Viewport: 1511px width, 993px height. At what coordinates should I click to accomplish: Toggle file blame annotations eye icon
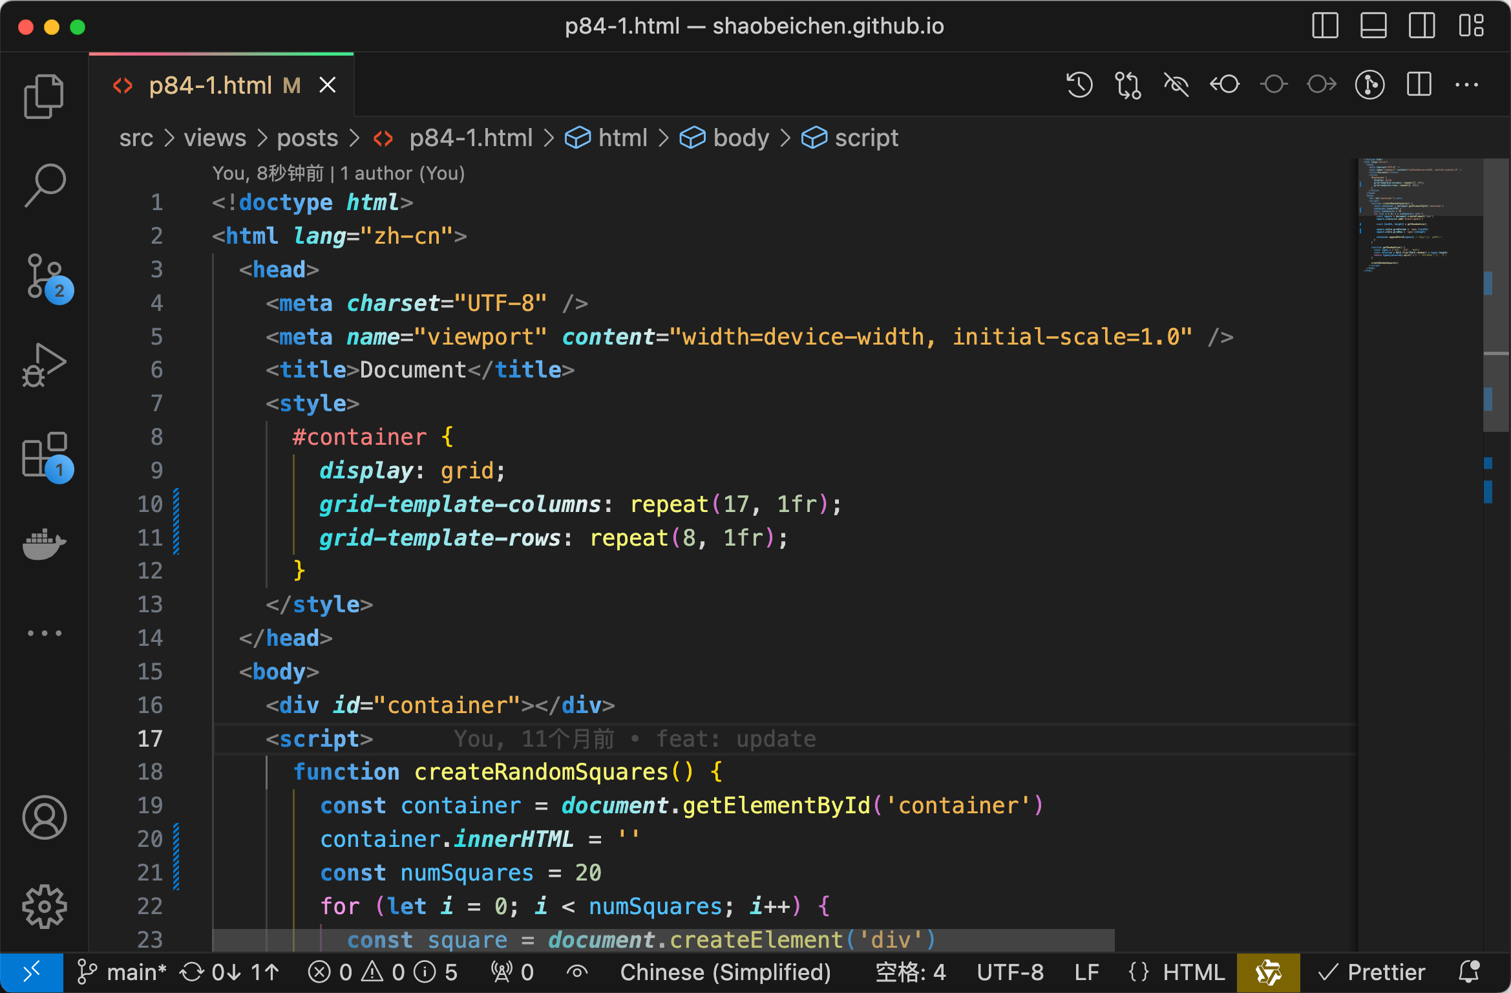tap(1176, 85)
